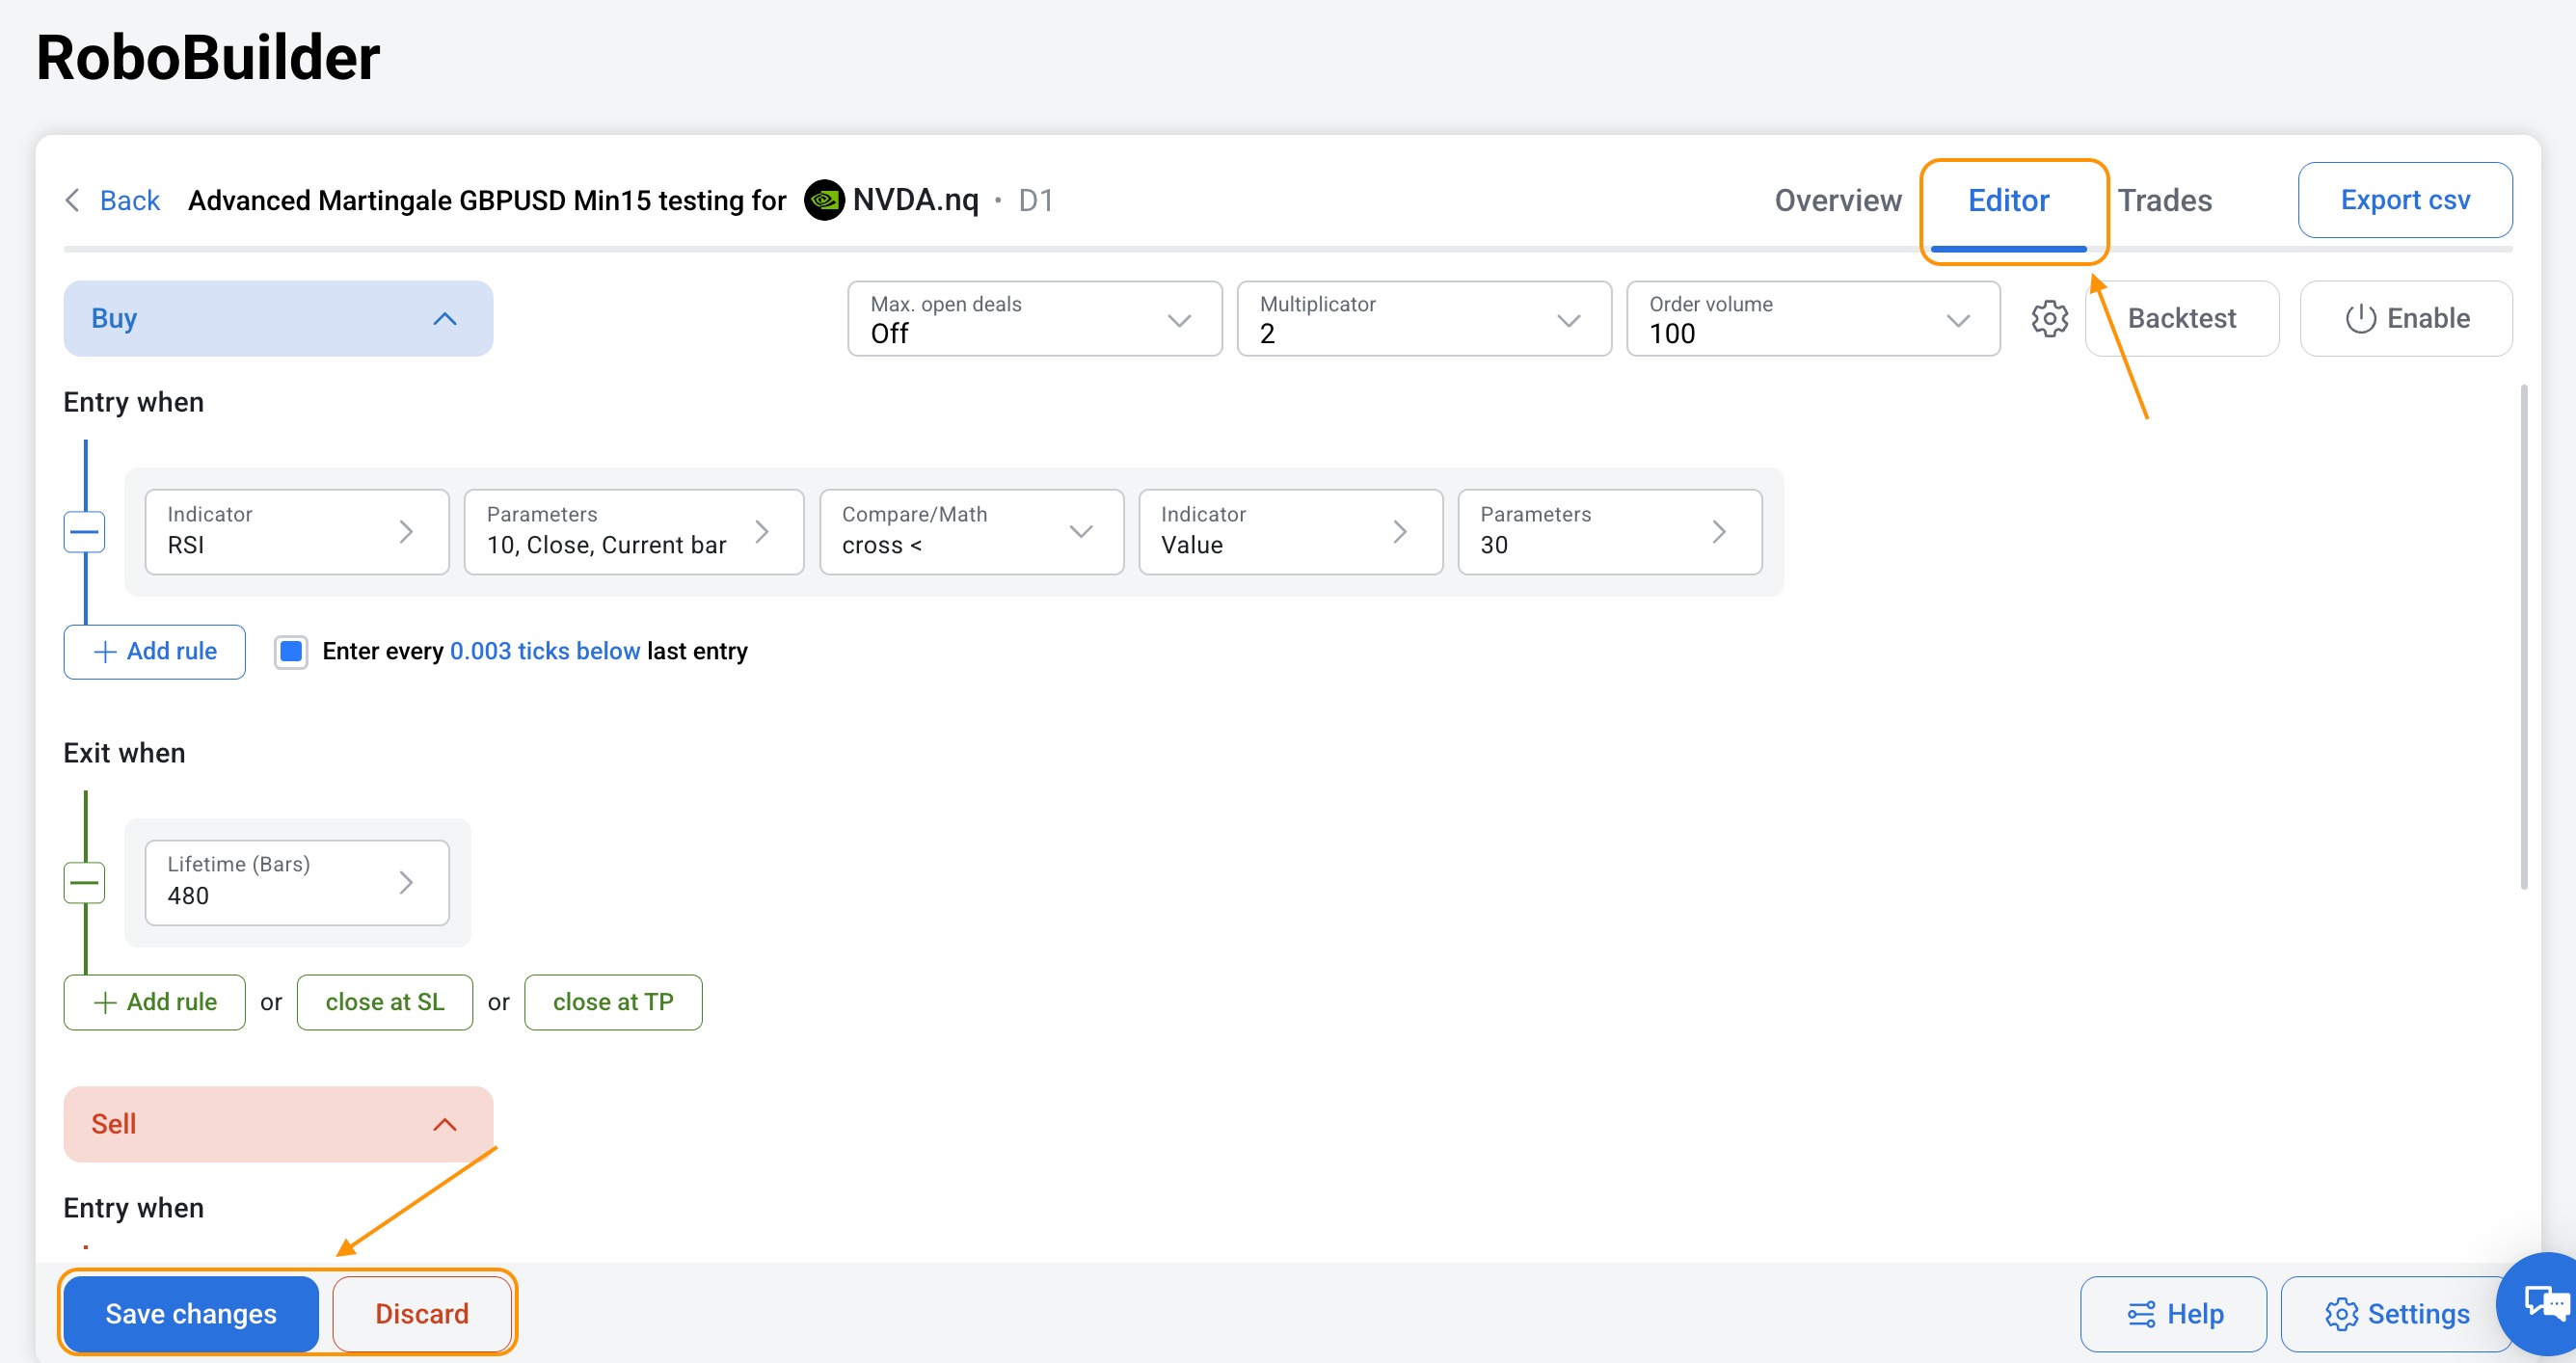Remove the RSI entry rule with minus icon
The image size is (2576, 1363).
[x=84, y=532]
